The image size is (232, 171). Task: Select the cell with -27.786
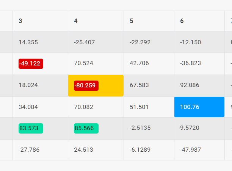click(41, 150)
